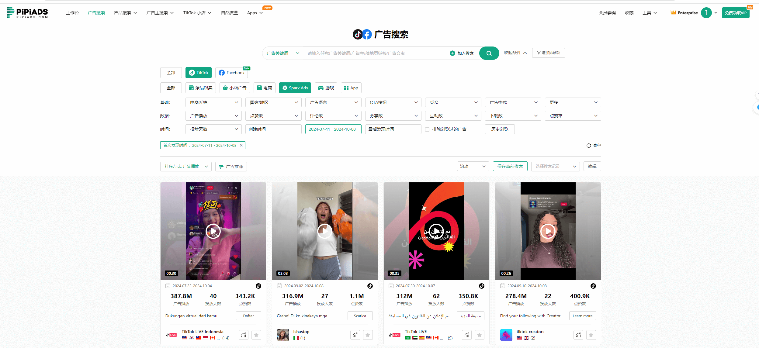759x348 pixels.
Task: Open chart analysis for TikTok LIVE ad
Action: coord(467,335)
